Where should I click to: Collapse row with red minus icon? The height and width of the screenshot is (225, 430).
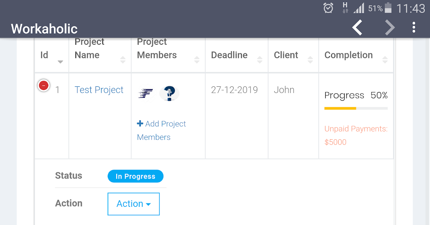(44, 85)
